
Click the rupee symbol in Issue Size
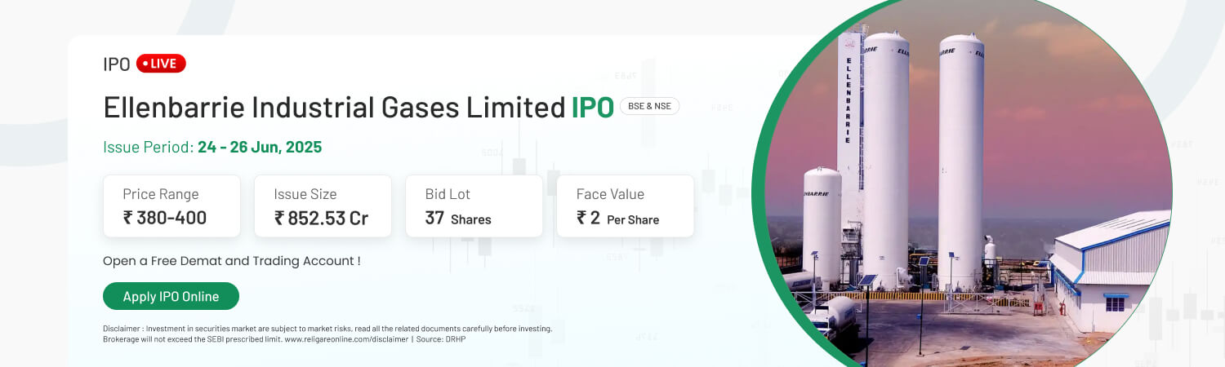(x=279, y=218)
